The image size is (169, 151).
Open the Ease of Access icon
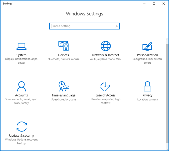[x=106, y=87]
